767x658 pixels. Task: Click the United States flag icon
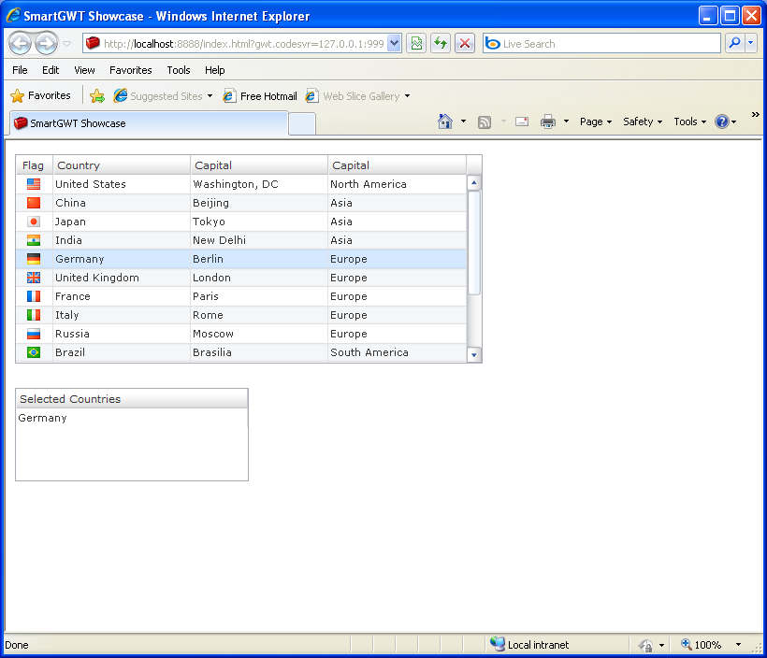pos(34,184)
